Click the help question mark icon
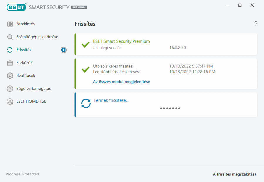The width and height of the screenshot is (264, 182). (256, 24)
